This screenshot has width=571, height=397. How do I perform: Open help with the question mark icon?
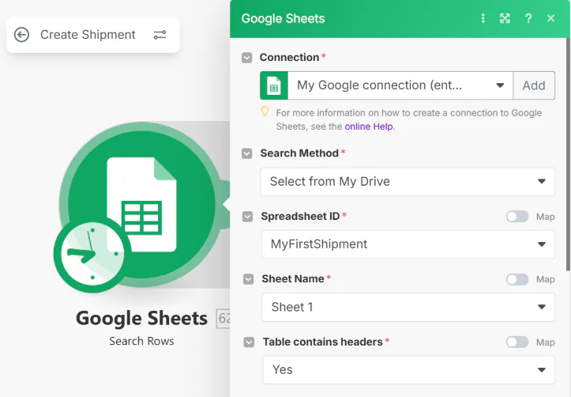(x=528, y=18)
